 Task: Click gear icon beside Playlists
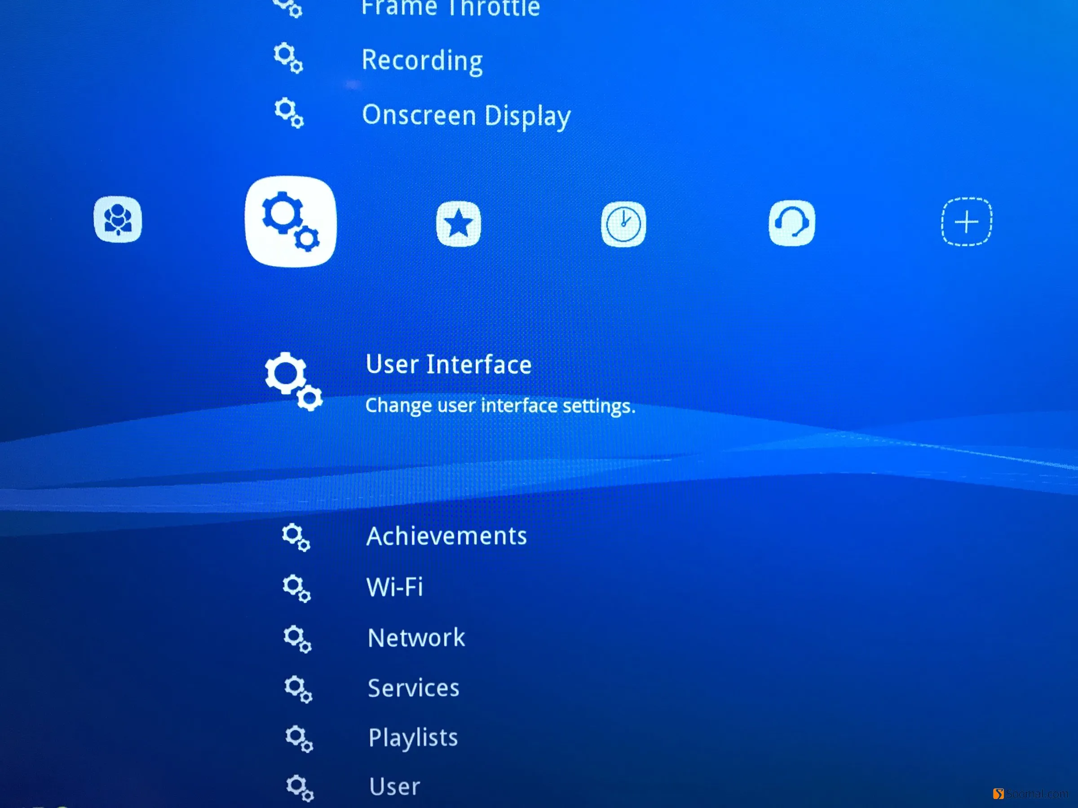pyautogui.click(x=299, y=739)
